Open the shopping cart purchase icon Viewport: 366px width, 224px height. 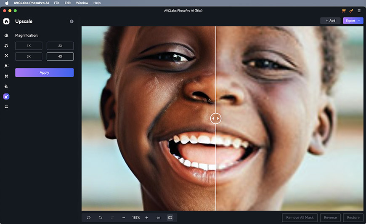point(344,10)
